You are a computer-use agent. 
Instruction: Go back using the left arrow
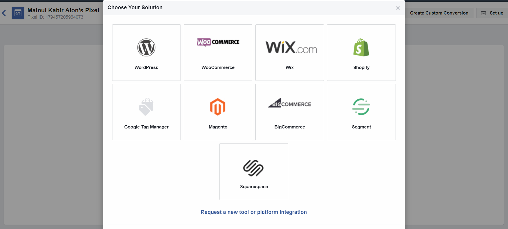click(x=4, y=13)
